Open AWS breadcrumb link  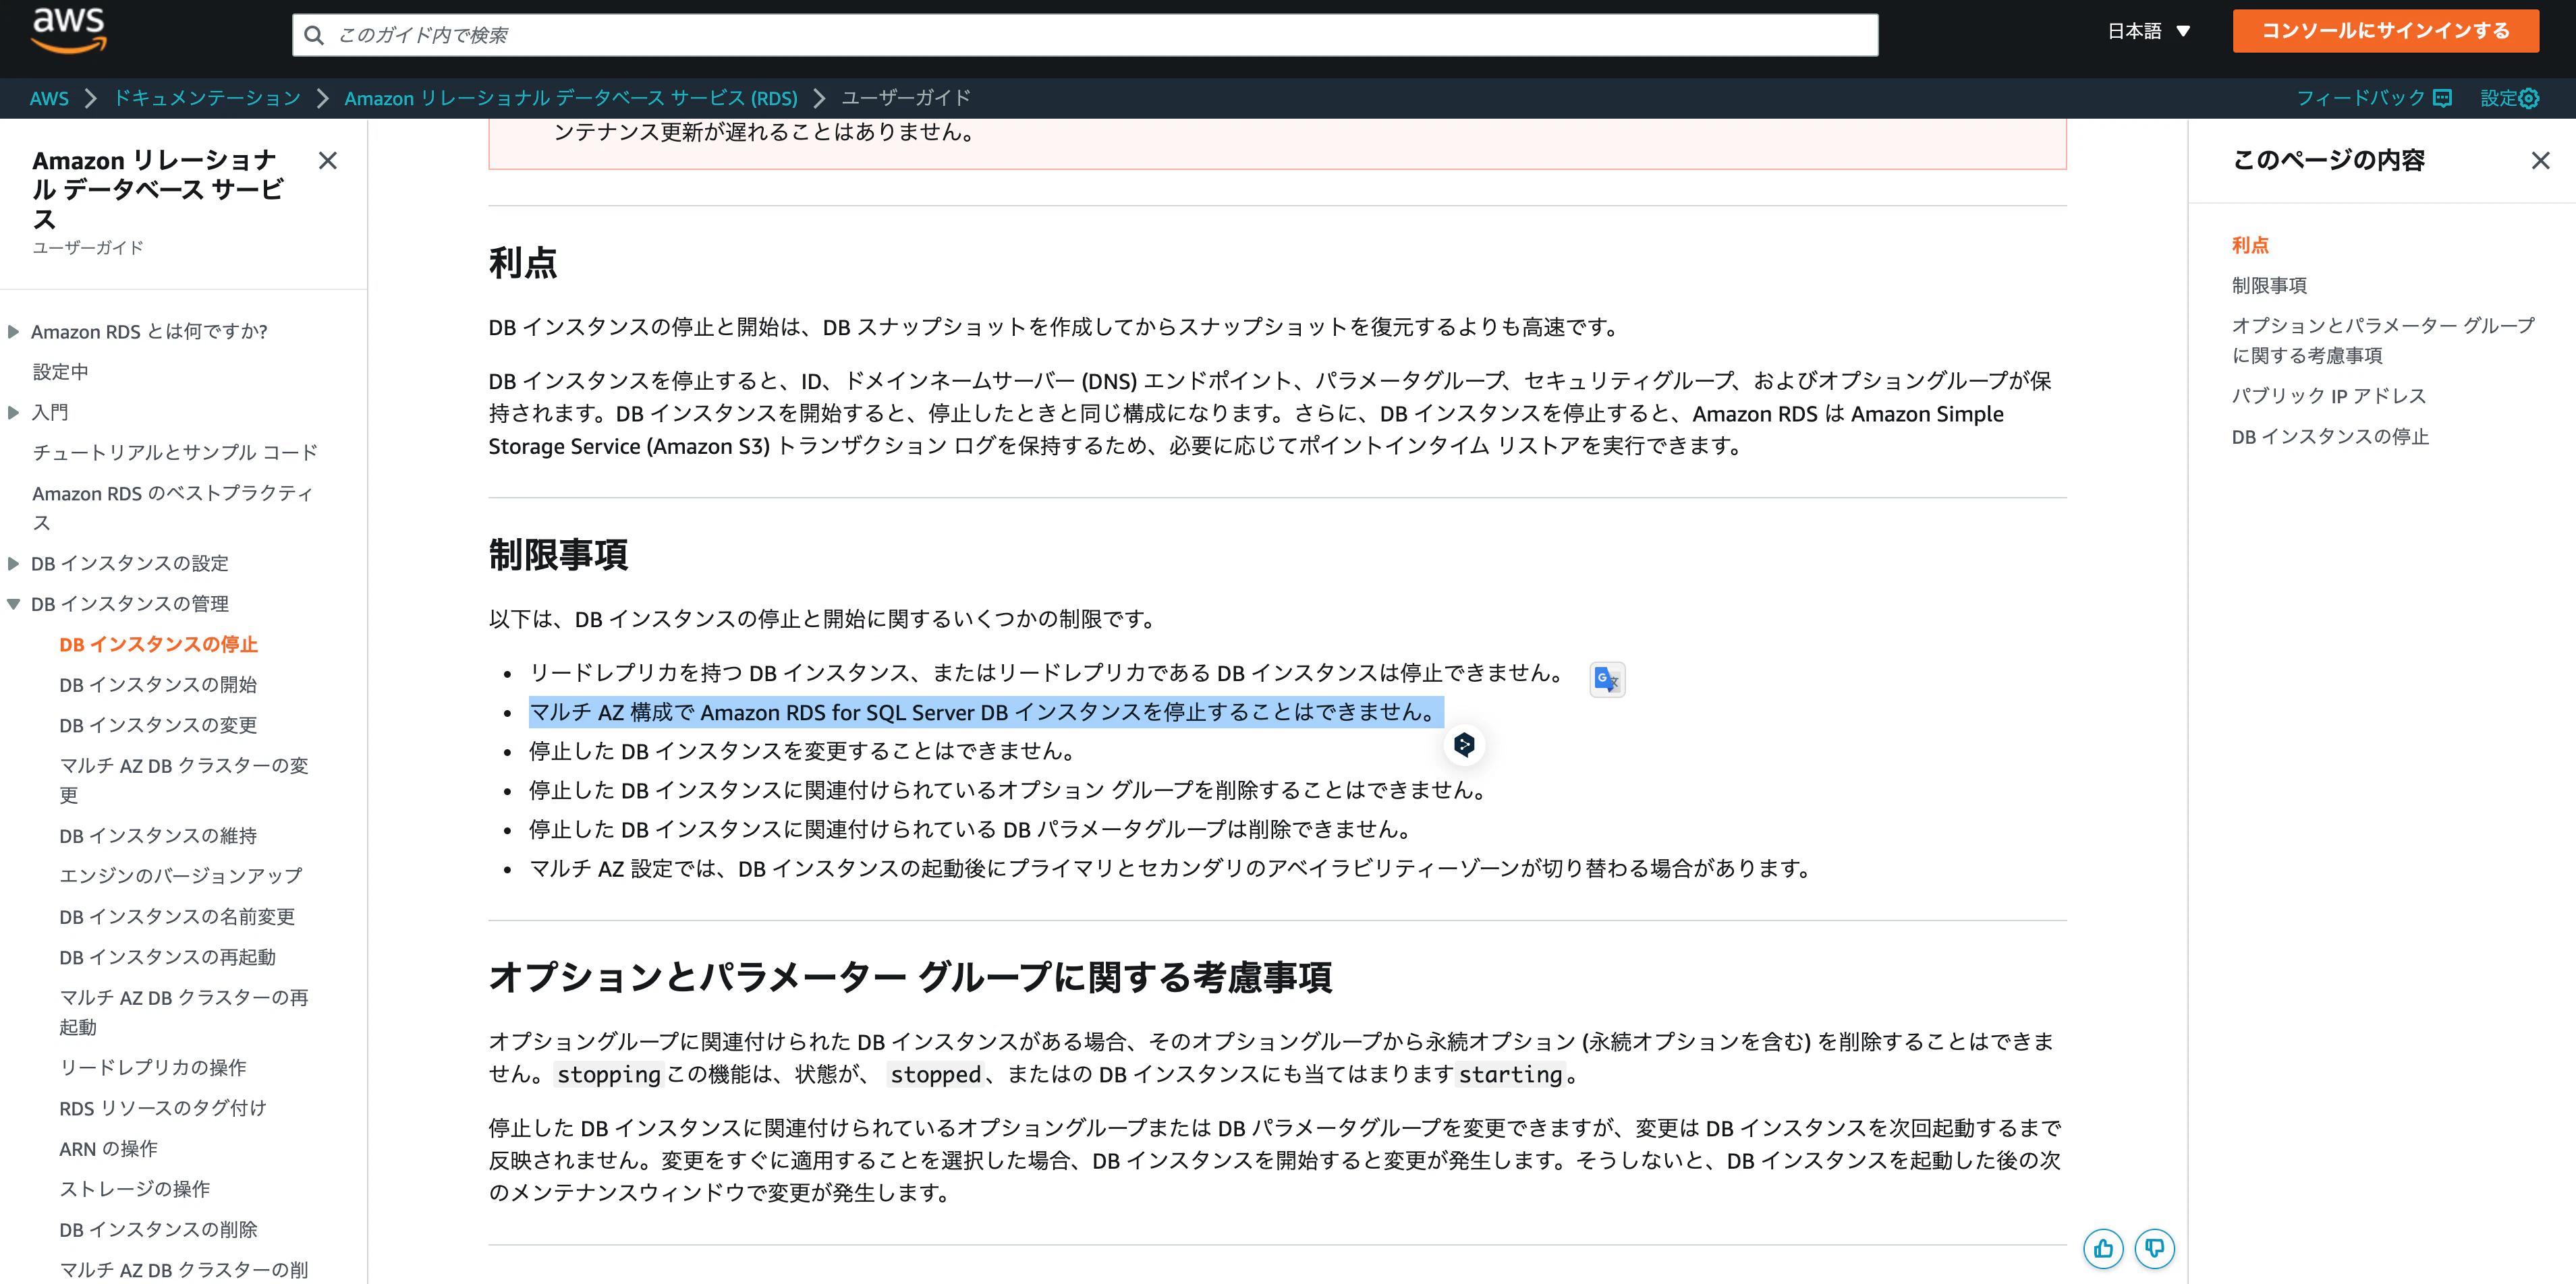[x=49, y=98]
